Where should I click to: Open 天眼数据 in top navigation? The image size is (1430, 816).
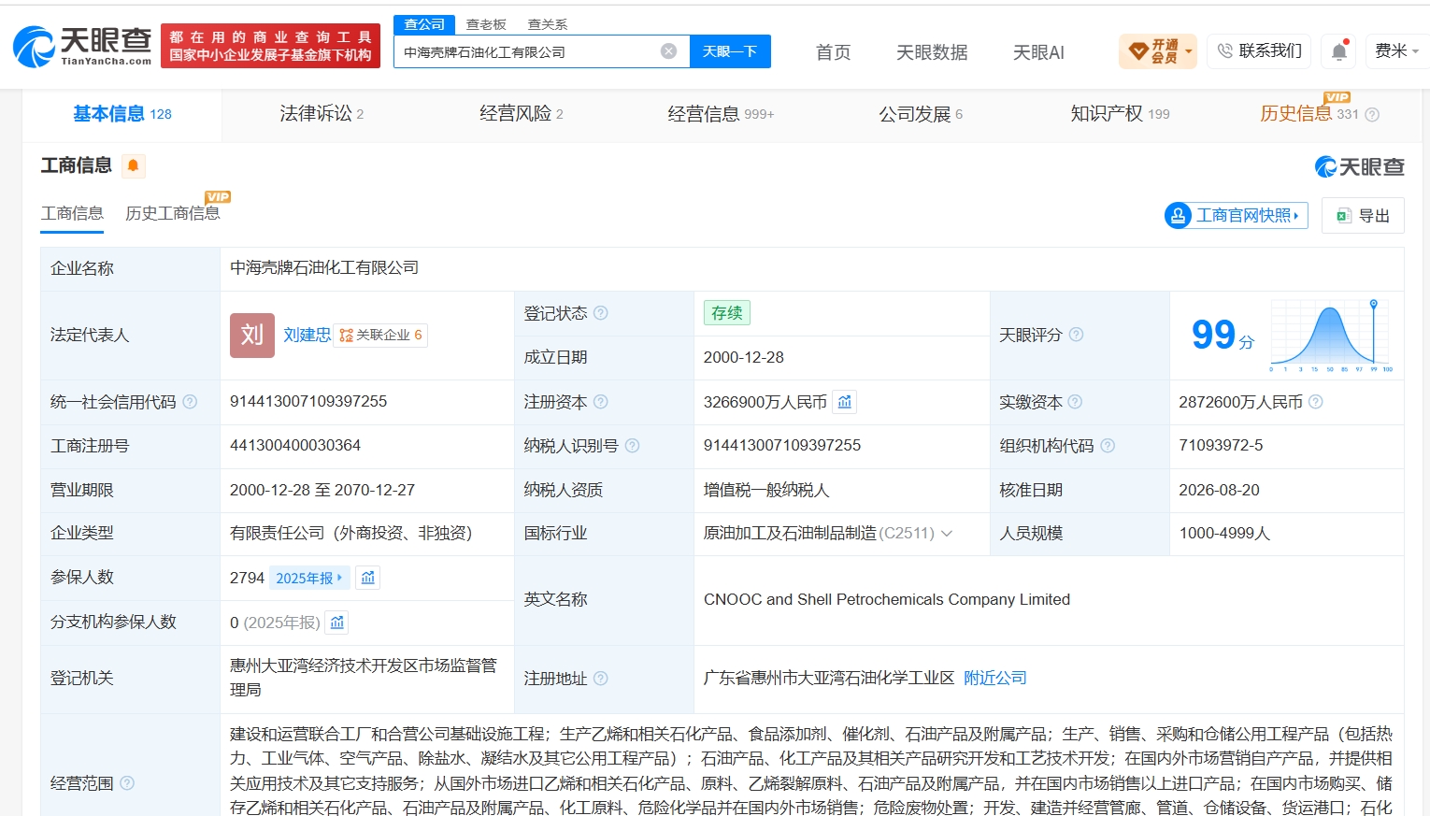click(932, 52)
